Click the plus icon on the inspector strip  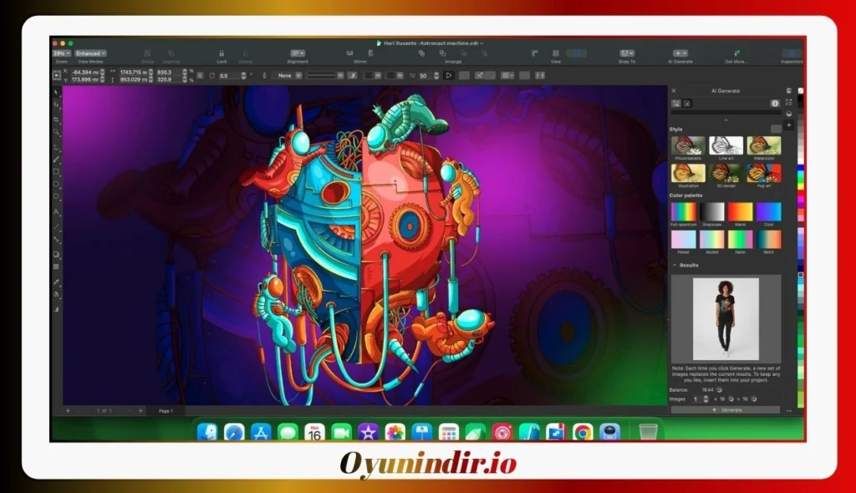789,125
